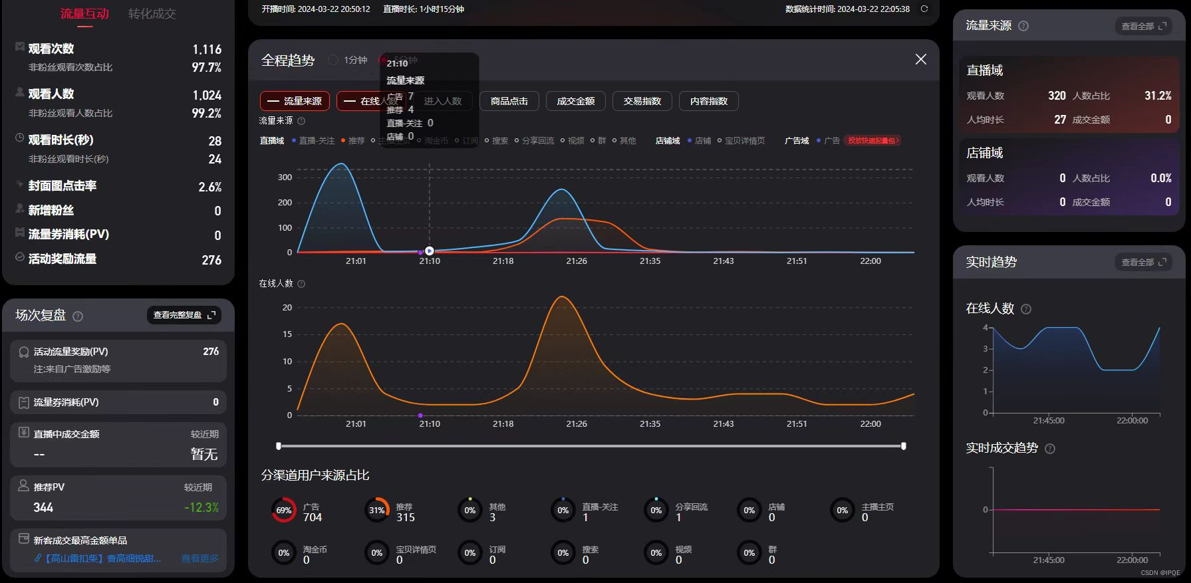Click help icon next to 场次复盘 title
Viewport: 1191px width, 583px height.
click(78, 316)
